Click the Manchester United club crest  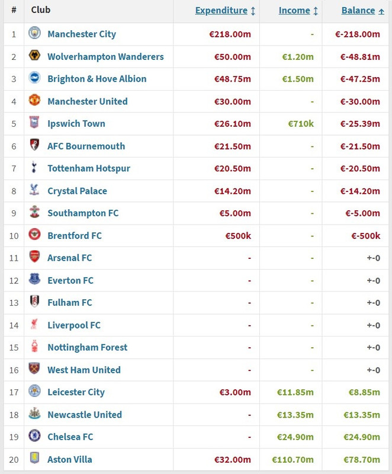[x=34, y=100]
